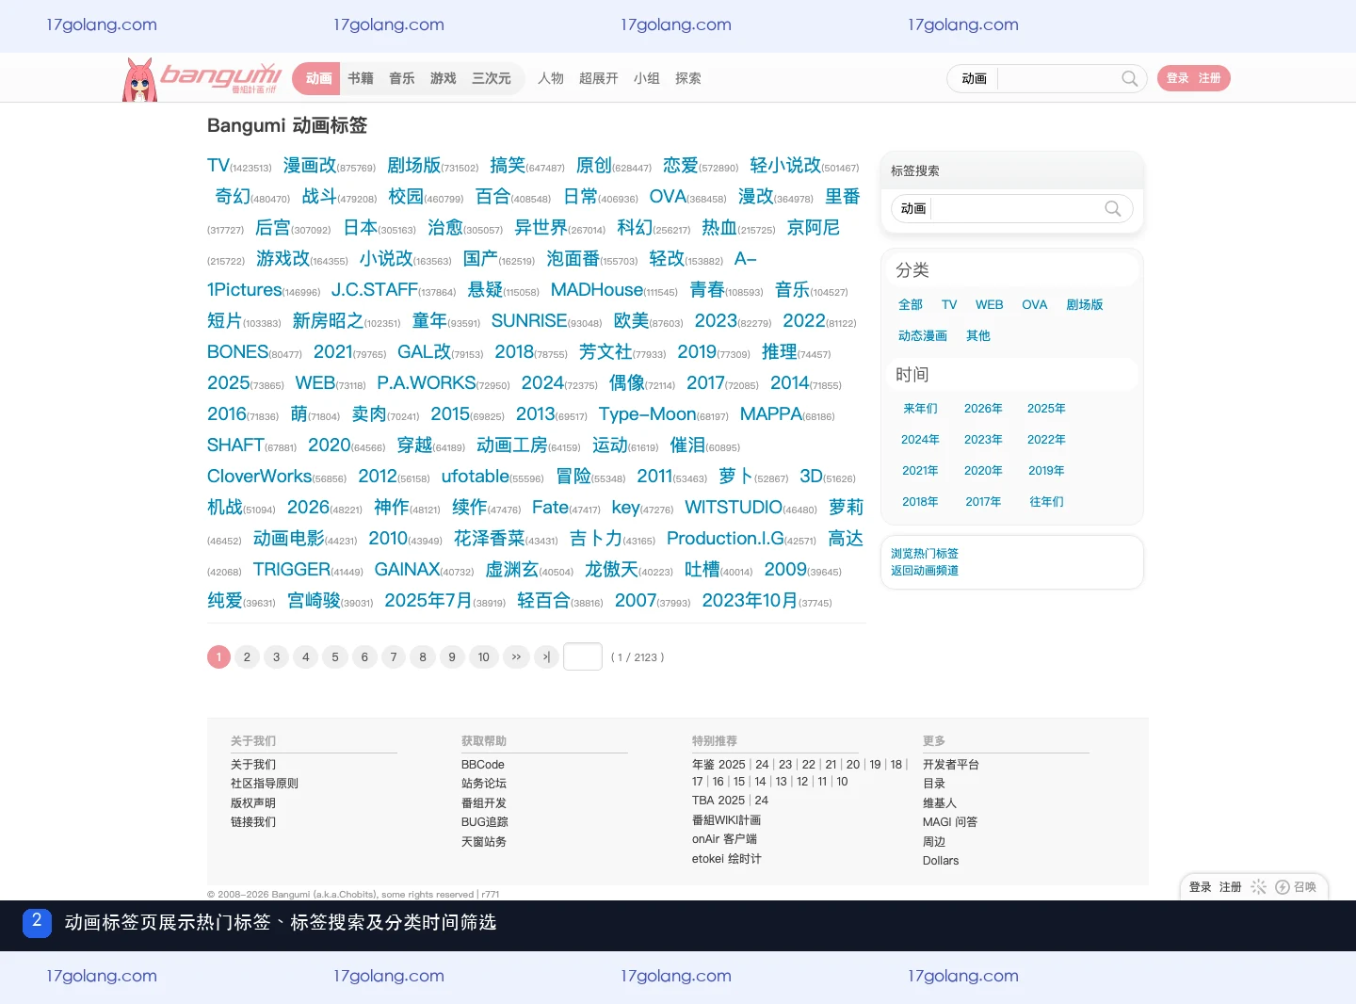The width and height of the screenshot is (1356, 1004).
Task: Open the 人物 menu item
Action: 551,78
